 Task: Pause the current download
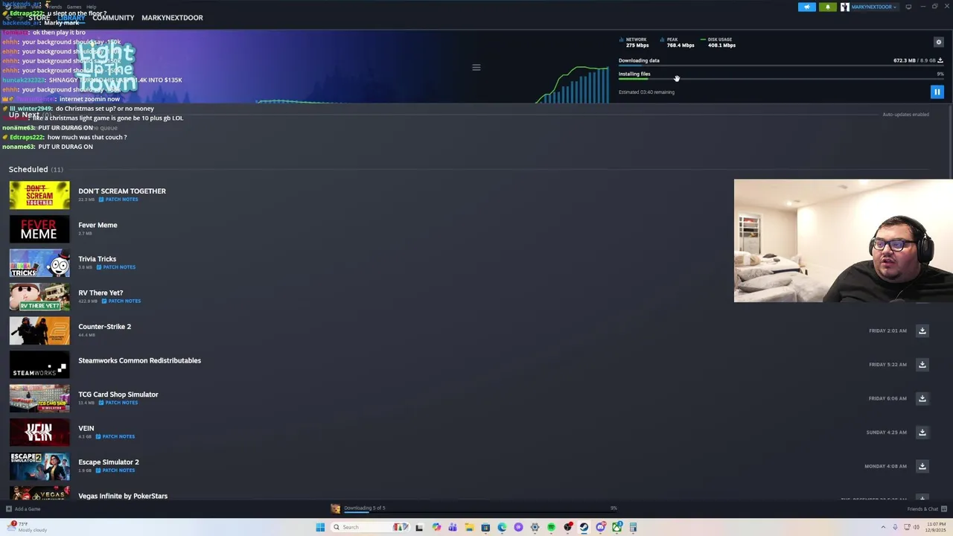pos(937,92)
